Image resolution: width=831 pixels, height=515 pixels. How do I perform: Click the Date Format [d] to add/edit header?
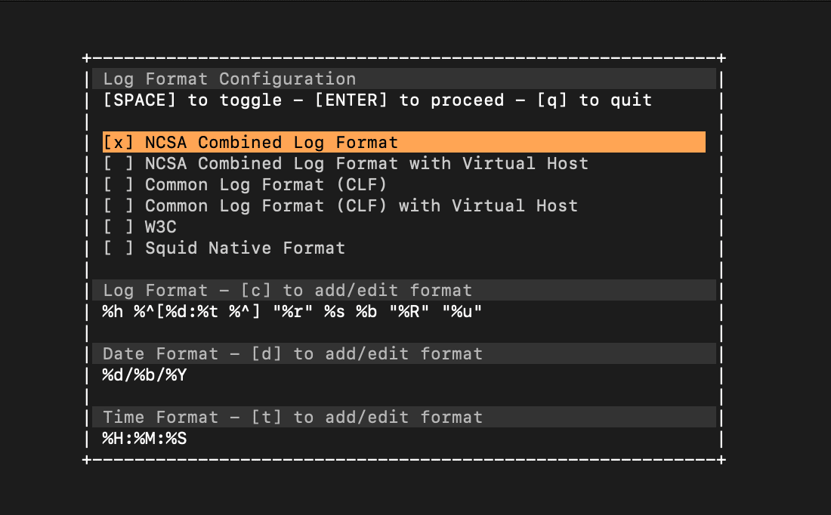[404, 353]
